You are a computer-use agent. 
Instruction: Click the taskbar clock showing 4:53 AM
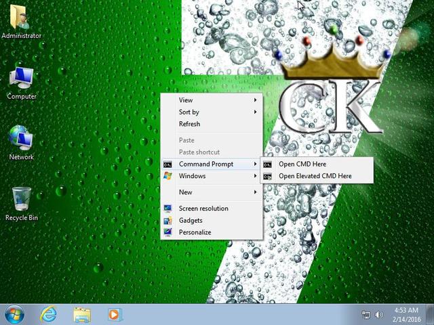(406, 310)
